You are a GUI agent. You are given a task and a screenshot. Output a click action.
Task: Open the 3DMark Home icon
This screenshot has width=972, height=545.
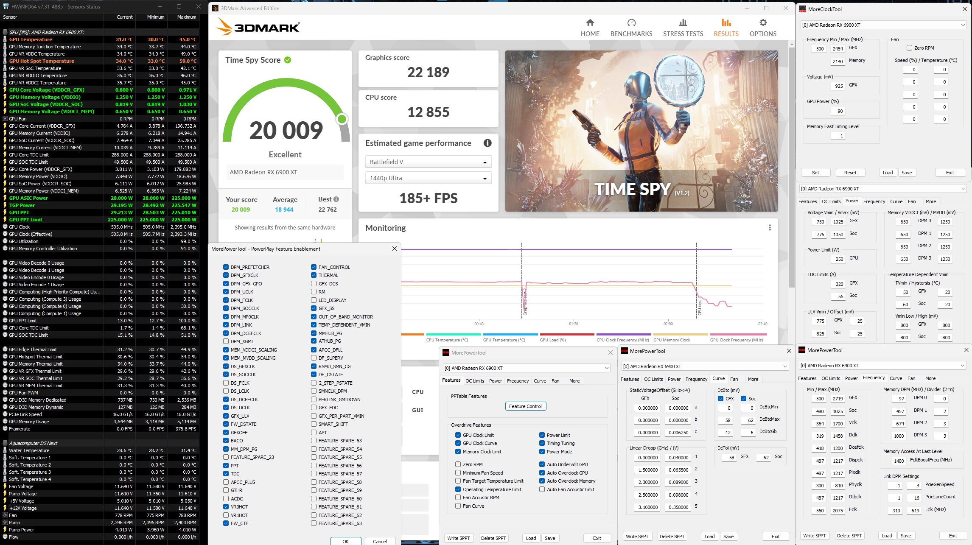coord(590,23)
